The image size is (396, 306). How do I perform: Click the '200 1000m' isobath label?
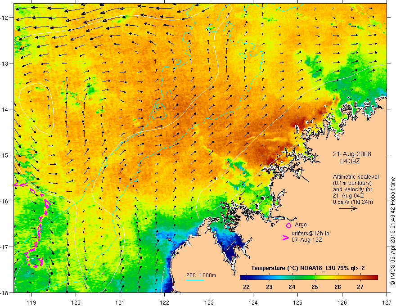(x=201, y=275)
